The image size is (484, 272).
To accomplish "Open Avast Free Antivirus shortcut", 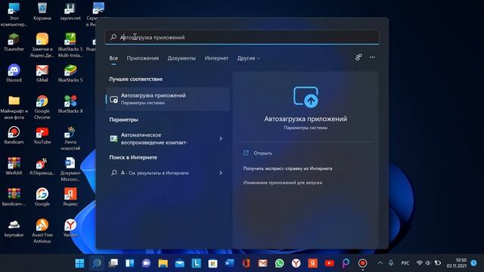I will (42, 231).
